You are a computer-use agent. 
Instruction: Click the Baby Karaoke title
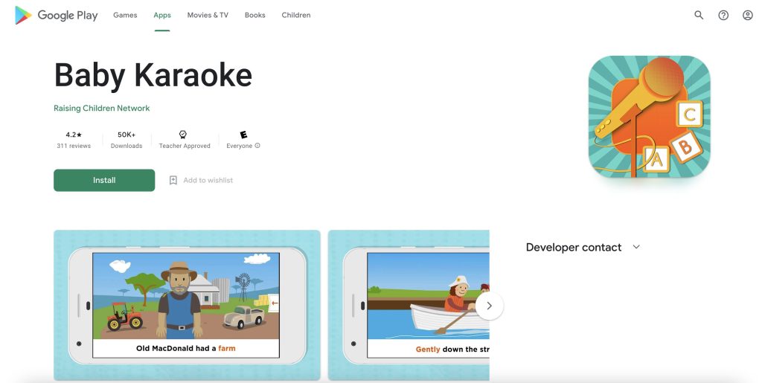(153, 75)
